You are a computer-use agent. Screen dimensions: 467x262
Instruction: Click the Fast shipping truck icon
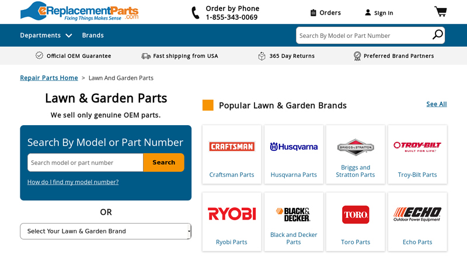pyautogui.click(x=145, y=56)
